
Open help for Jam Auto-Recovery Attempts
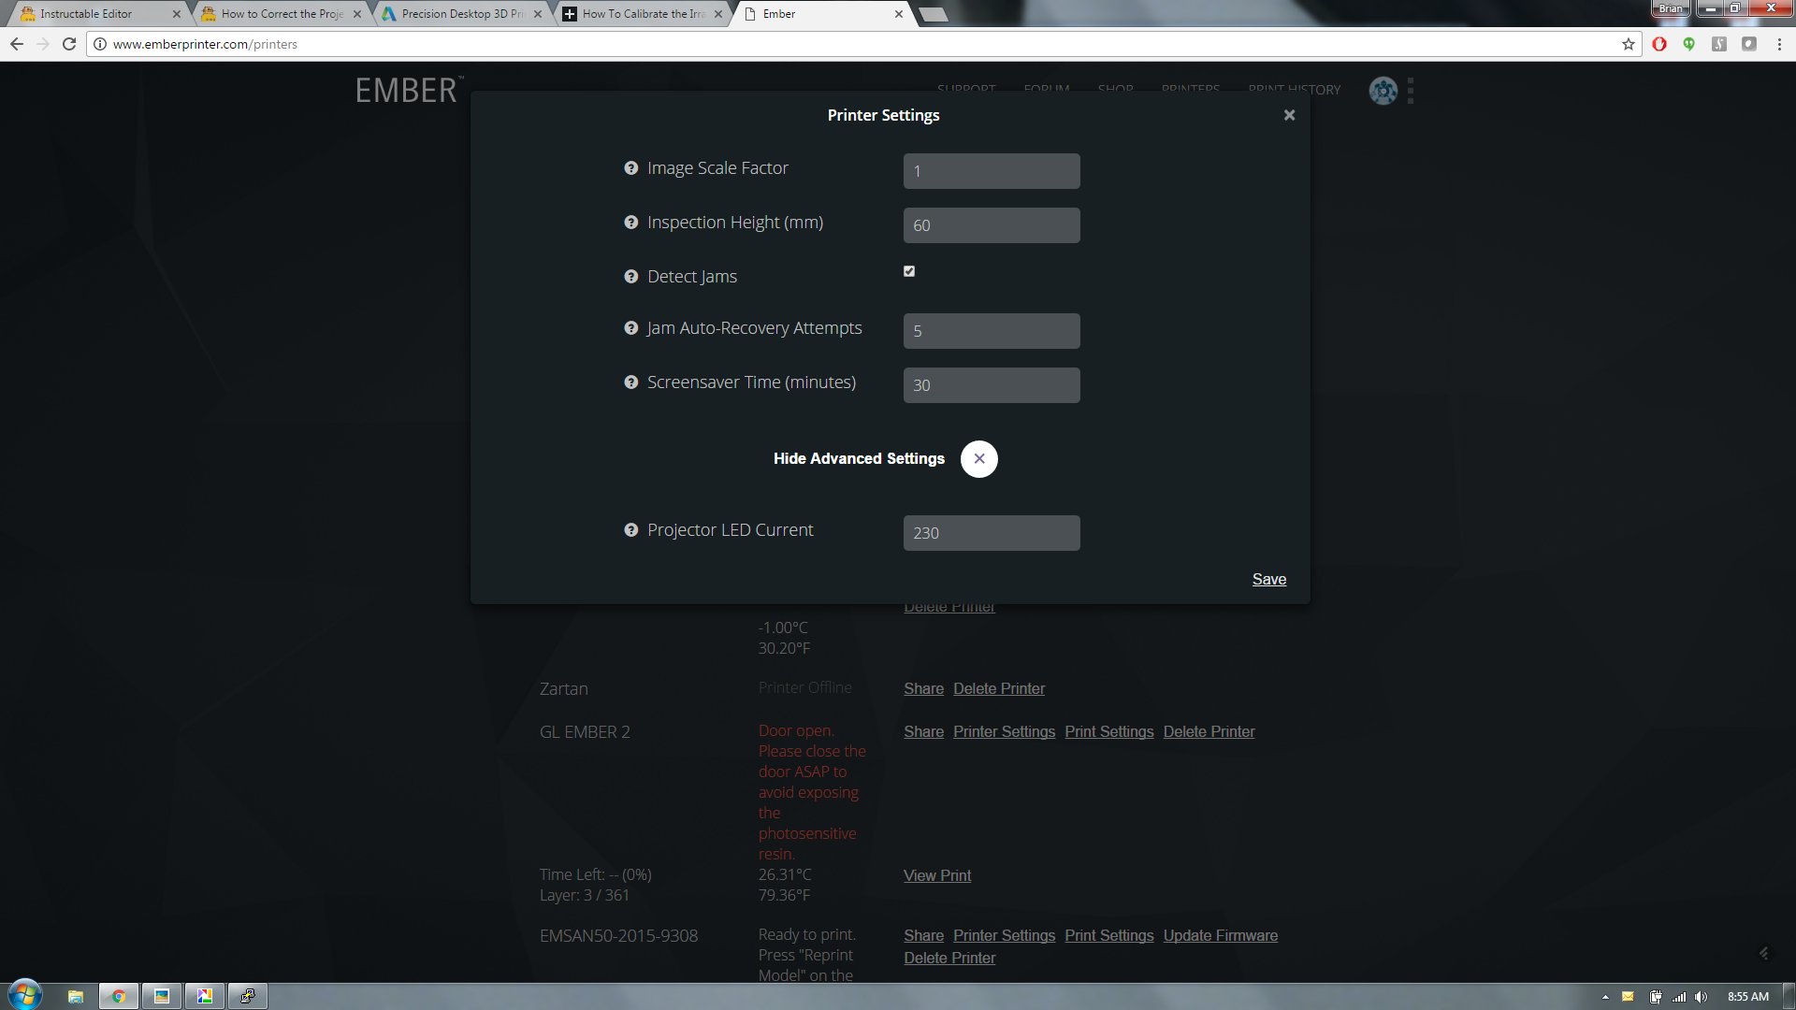click(630, 328)
